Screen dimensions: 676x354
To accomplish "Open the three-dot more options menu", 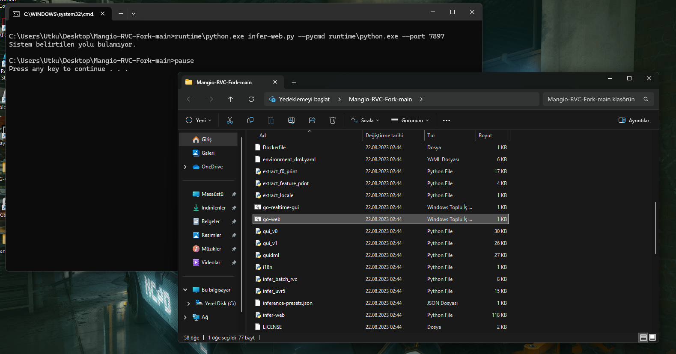I will (x=447, y=120).
